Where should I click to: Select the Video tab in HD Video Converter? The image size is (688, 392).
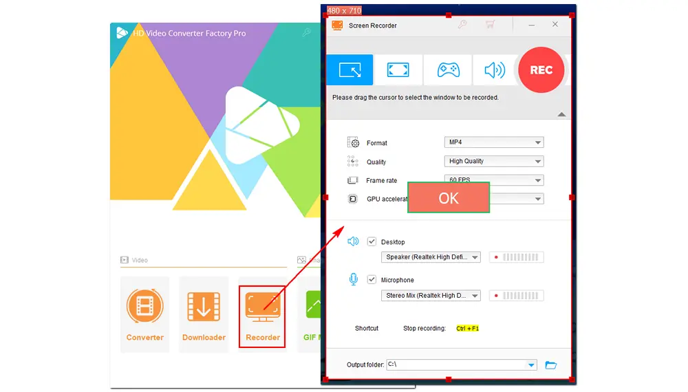click(x=134, y=260)
